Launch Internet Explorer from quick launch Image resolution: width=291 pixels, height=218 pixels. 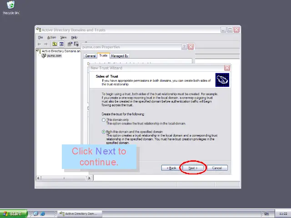click(43, 213)
